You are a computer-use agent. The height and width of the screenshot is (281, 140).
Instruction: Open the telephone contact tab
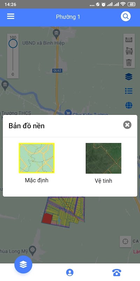117,273
